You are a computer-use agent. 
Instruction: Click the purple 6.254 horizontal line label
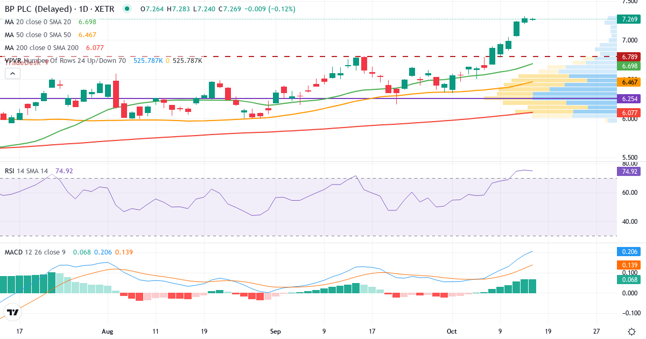[630, 99]
